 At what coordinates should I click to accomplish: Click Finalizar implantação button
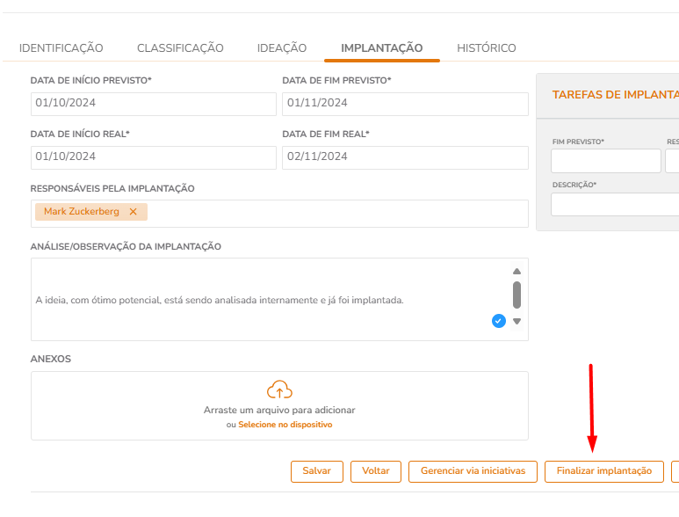(604, 471)
